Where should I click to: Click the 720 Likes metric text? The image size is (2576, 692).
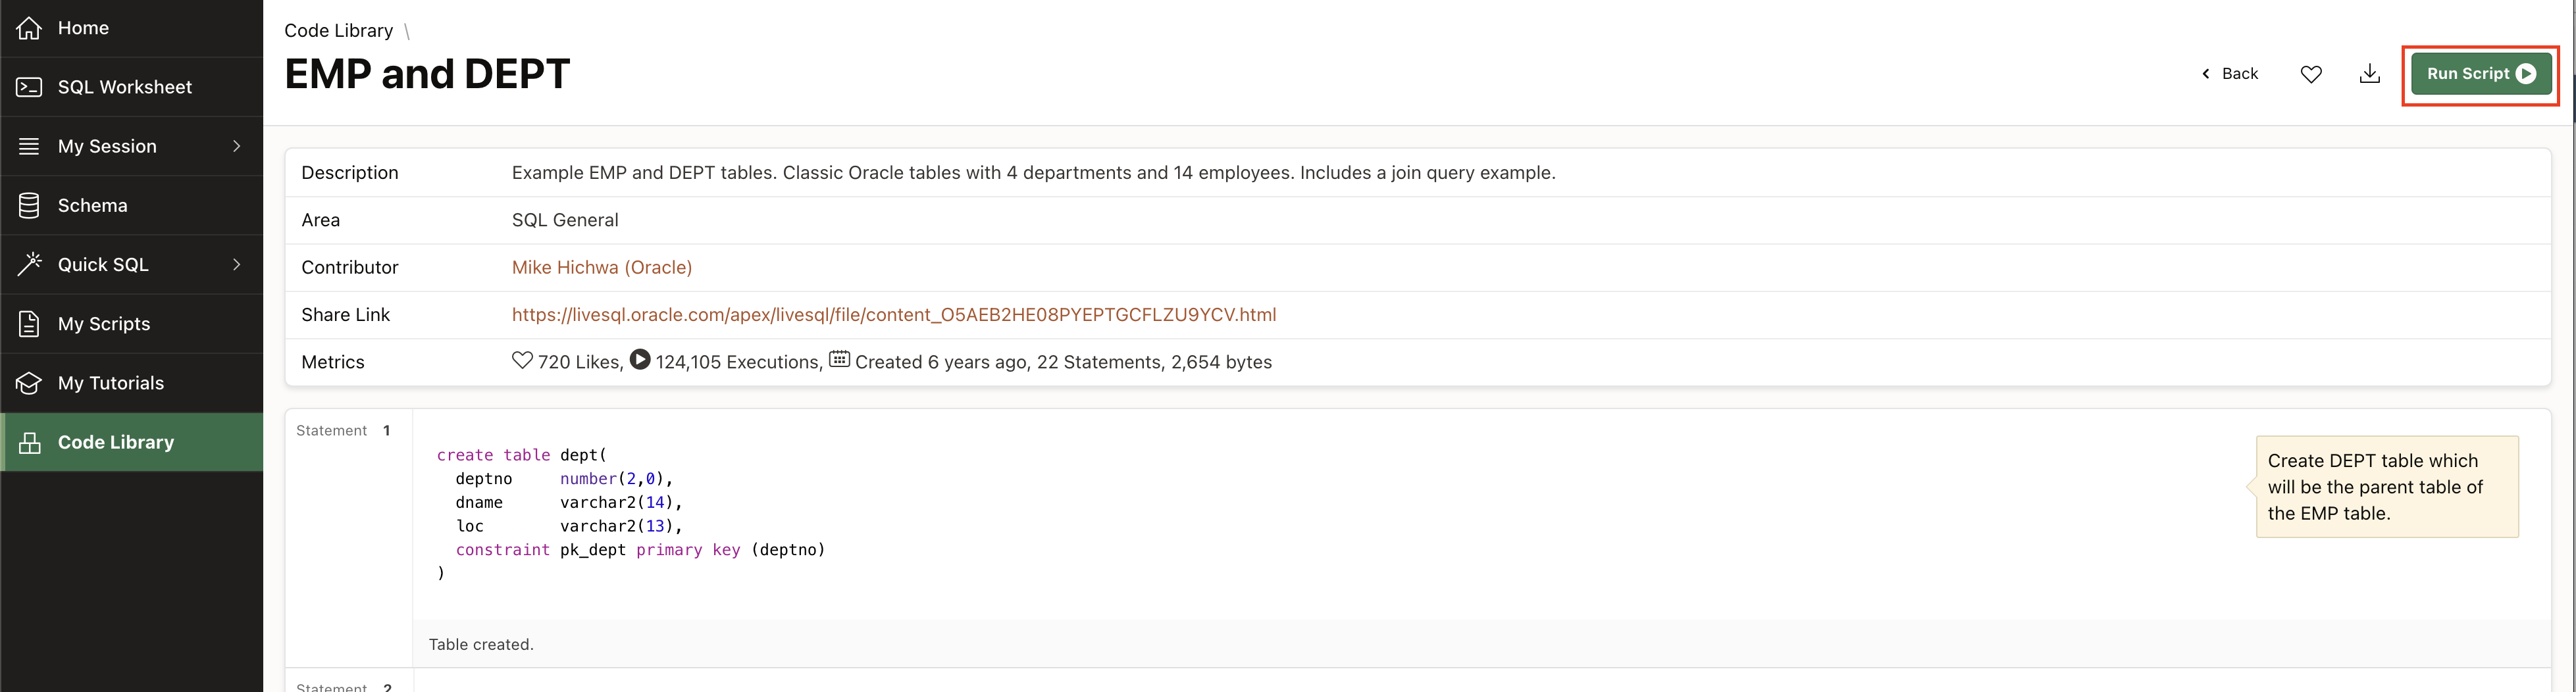[579, 362]
